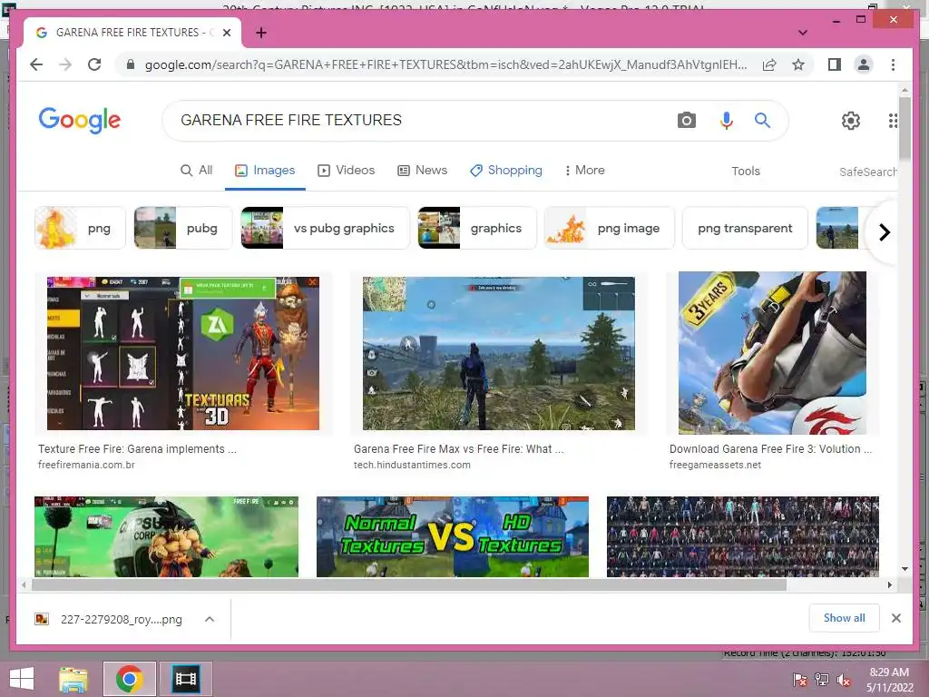The width and height of the screenshot is (929, 697).
Task: Select the png image chip
Action: click(609, 228)
